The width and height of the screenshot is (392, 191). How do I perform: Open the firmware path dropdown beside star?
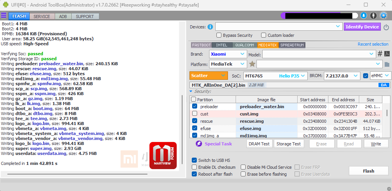tap(320, 64)
